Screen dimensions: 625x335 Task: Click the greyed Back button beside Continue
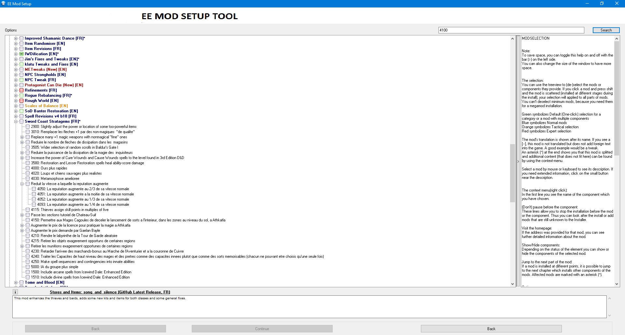(95, 329)
